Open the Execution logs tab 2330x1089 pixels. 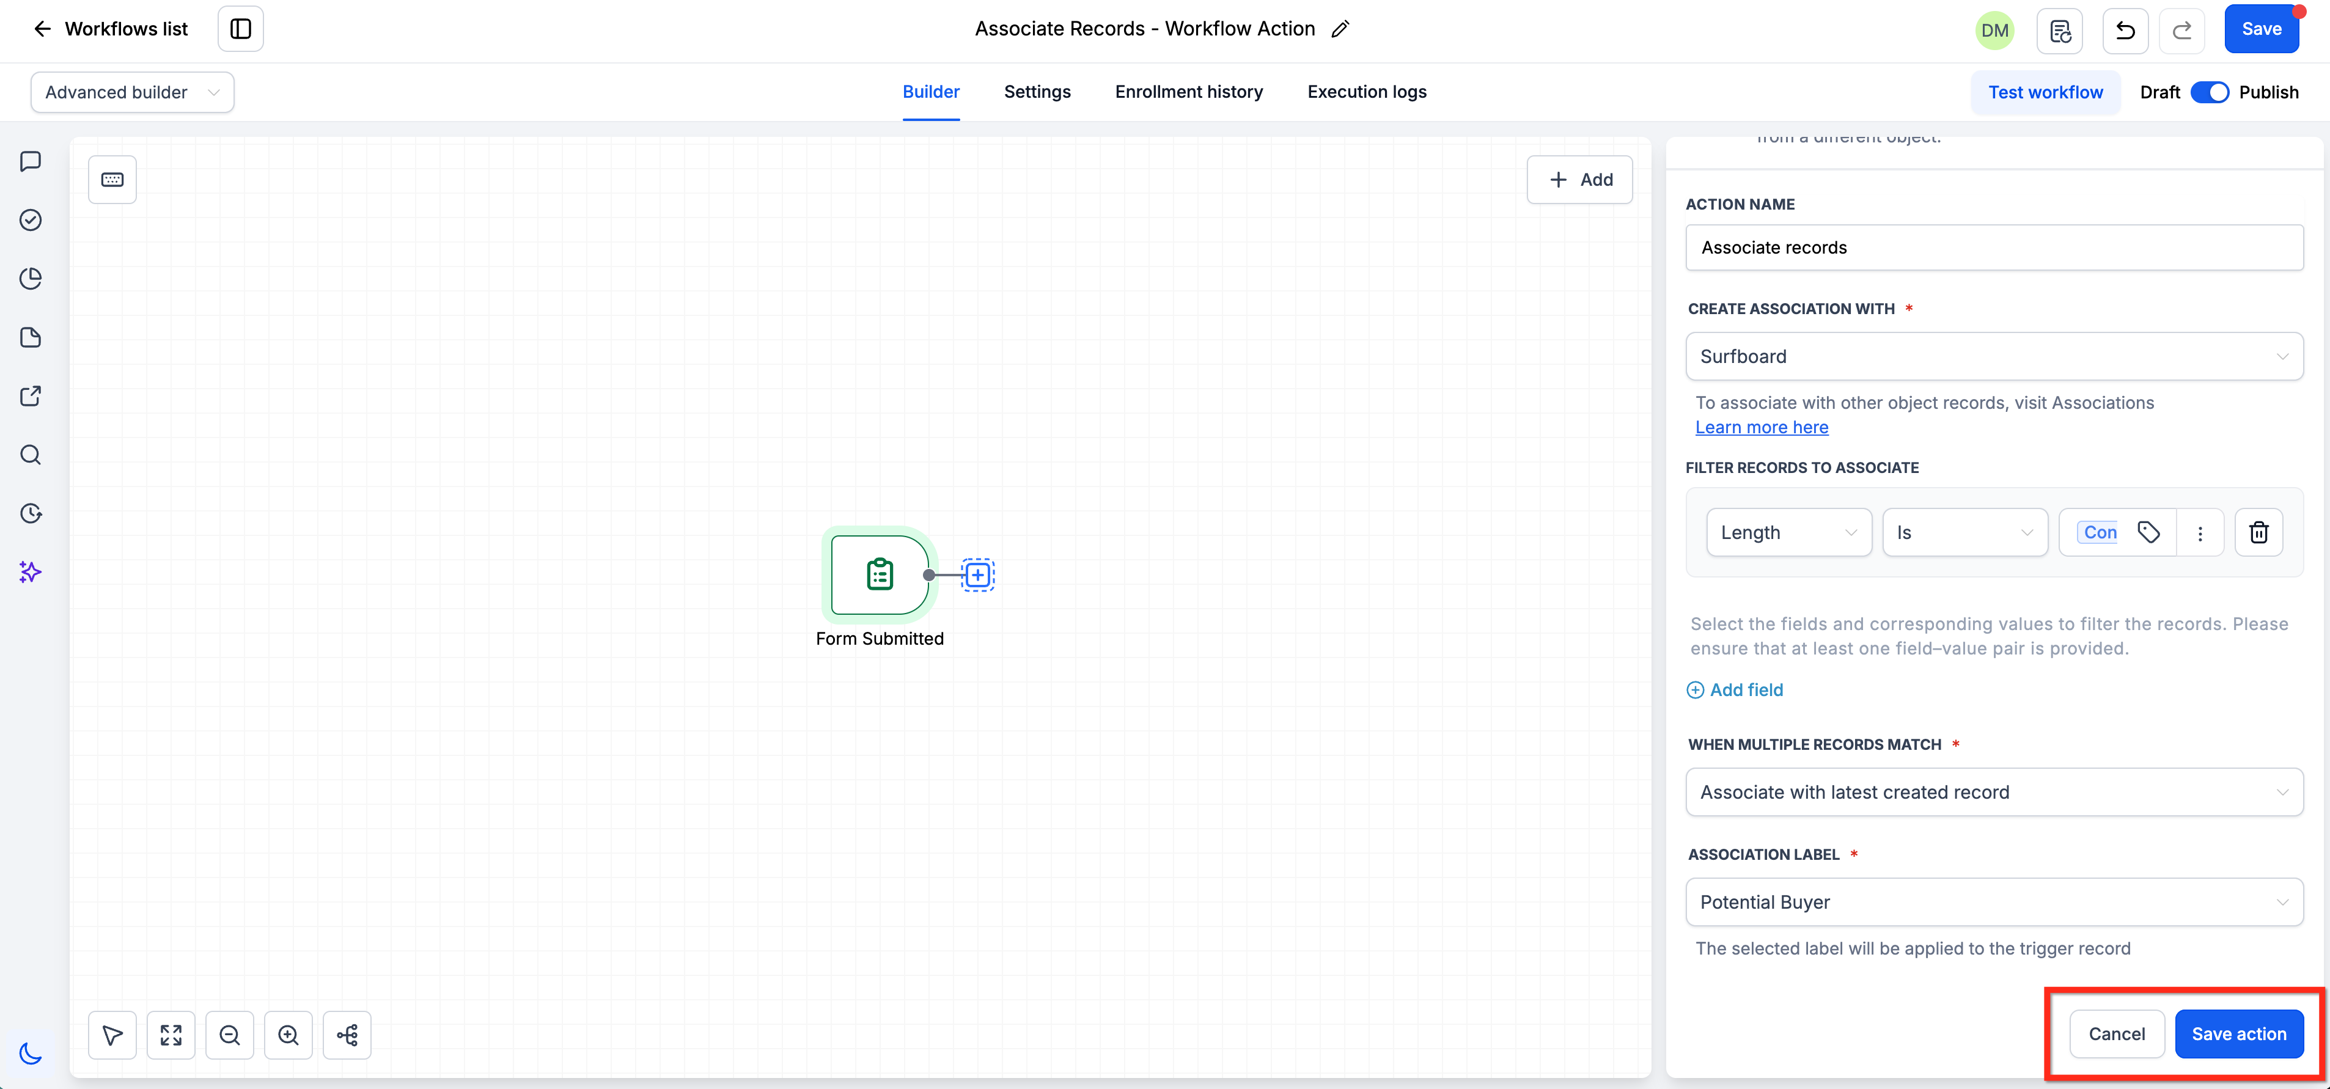(x=1367, y=91)
